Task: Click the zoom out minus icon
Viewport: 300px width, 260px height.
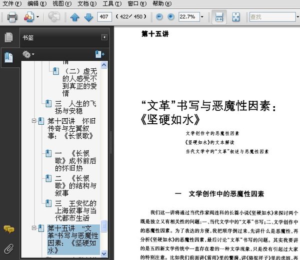Action: coord(159,17)
